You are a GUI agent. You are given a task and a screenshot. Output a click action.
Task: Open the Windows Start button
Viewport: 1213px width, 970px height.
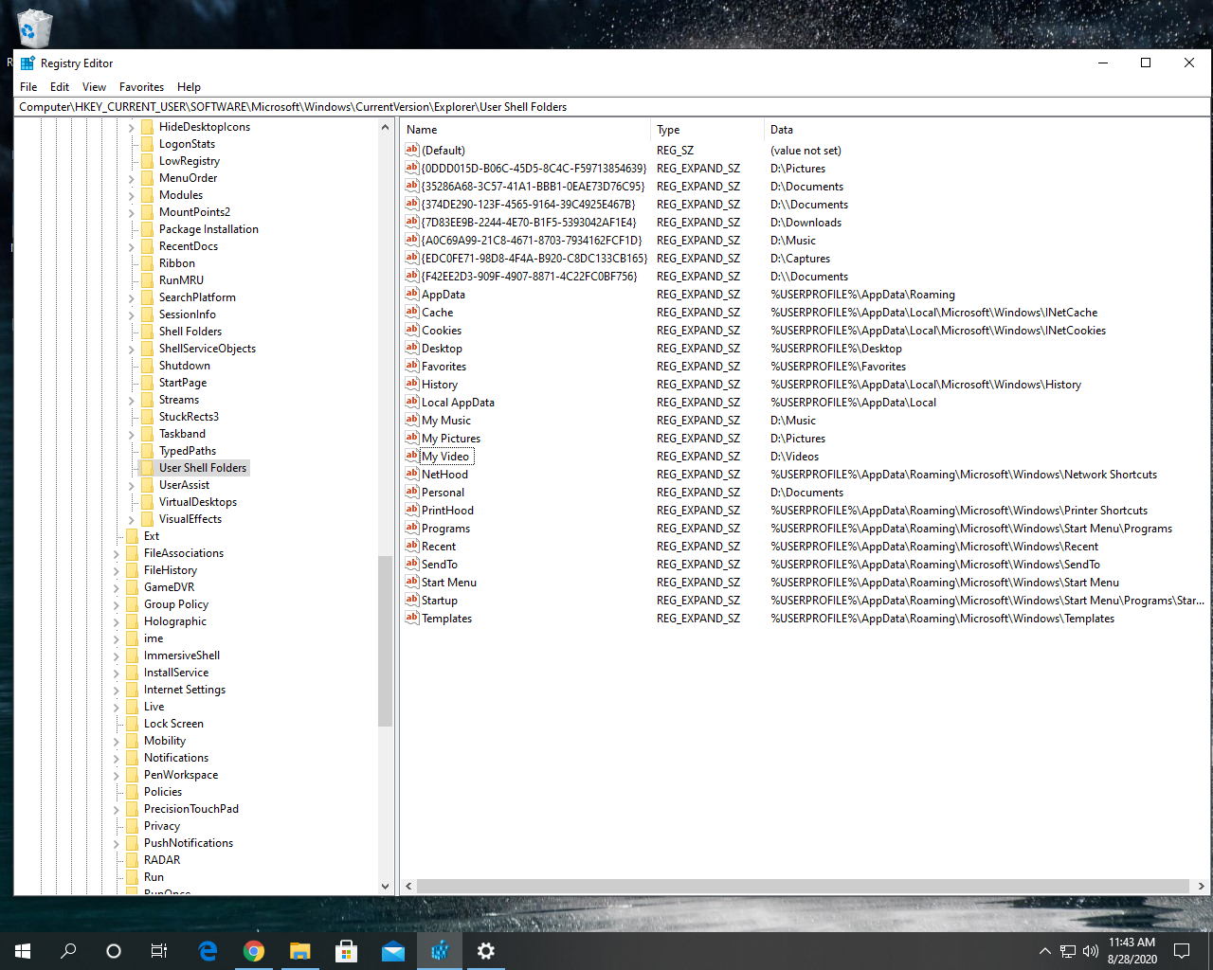[x=23, y=951]
